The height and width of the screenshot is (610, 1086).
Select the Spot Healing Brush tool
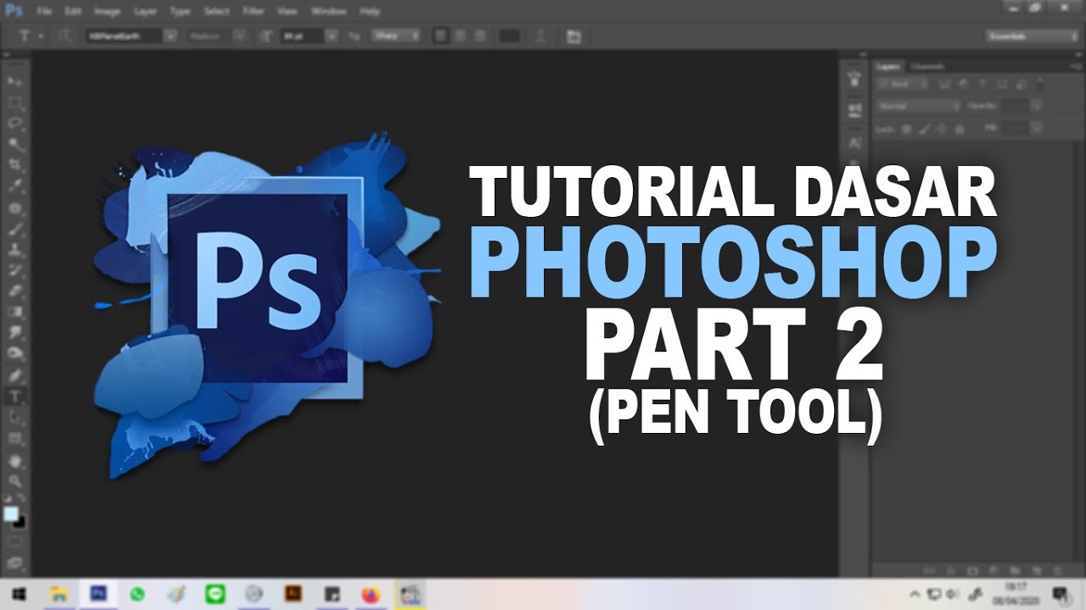tap(15, 208)
